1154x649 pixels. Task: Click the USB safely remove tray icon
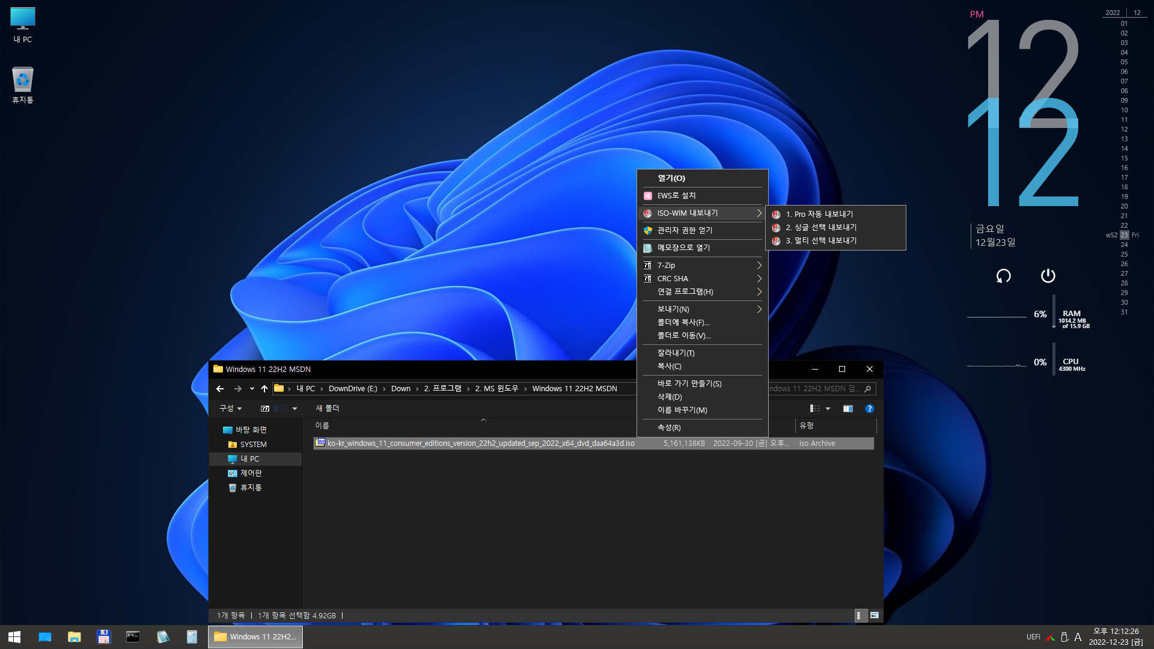pyautogui.click(x=1064, y=637)
